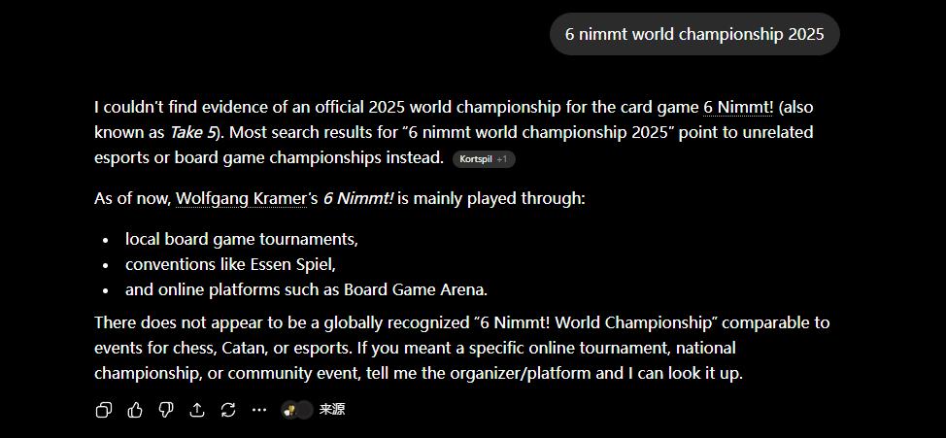Click the final paragraph about organizer/platform
Viewport: 946px width, 438px height.
point(462,348)
